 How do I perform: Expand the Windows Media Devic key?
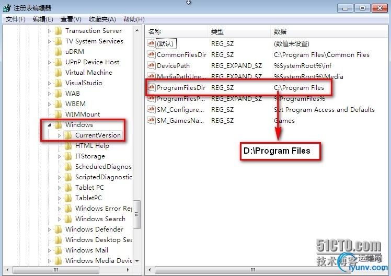coord(49,261)
